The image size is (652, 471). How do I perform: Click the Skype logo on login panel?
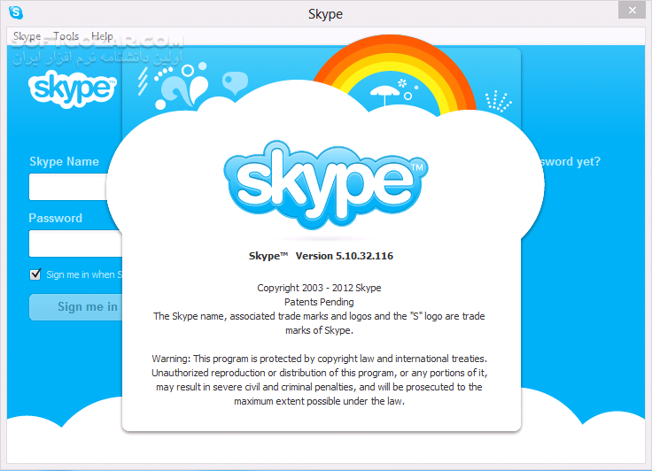pyautogui.click(x=73, y=89)
